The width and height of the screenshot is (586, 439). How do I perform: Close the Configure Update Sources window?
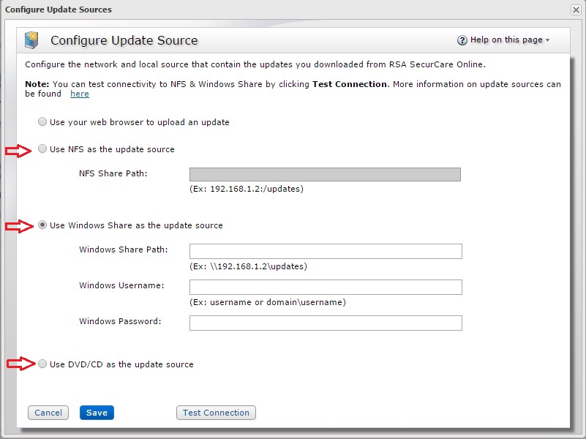point(577,10)
